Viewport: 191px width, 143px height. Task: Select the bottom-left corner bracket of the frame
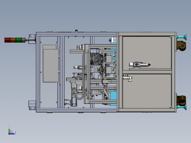32,105
